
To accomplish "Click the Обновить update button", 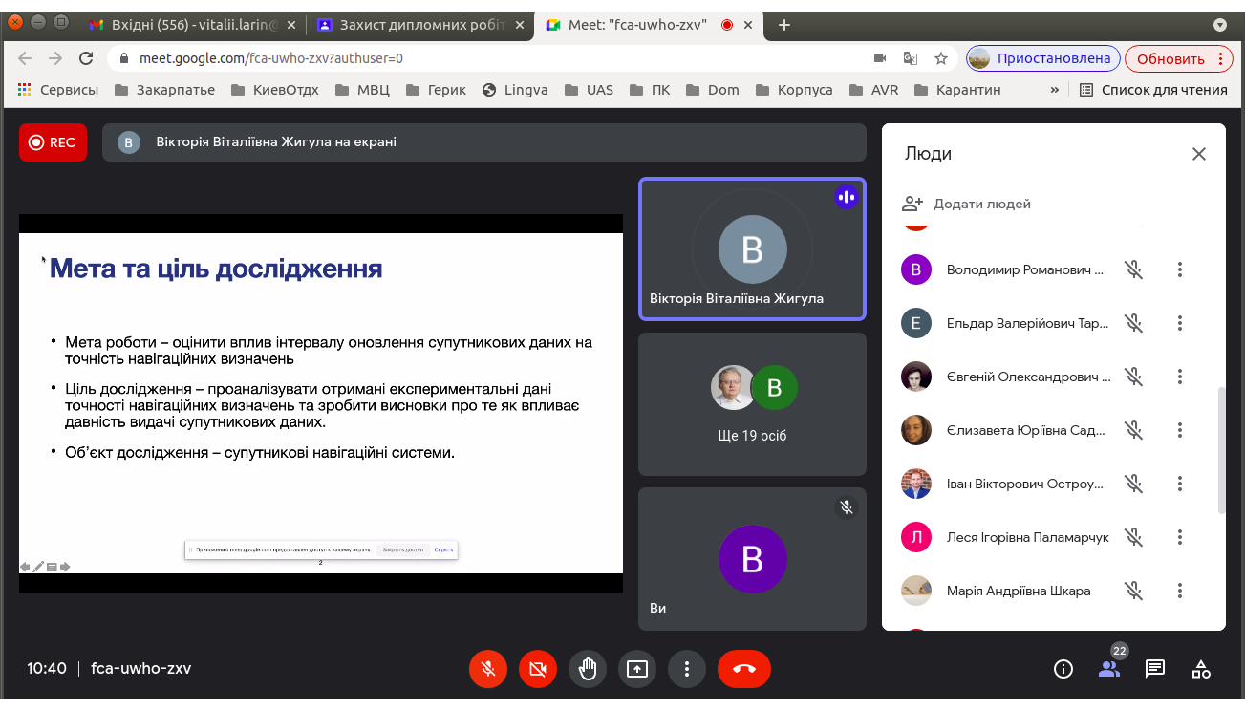I will (x=1180, y=58).
